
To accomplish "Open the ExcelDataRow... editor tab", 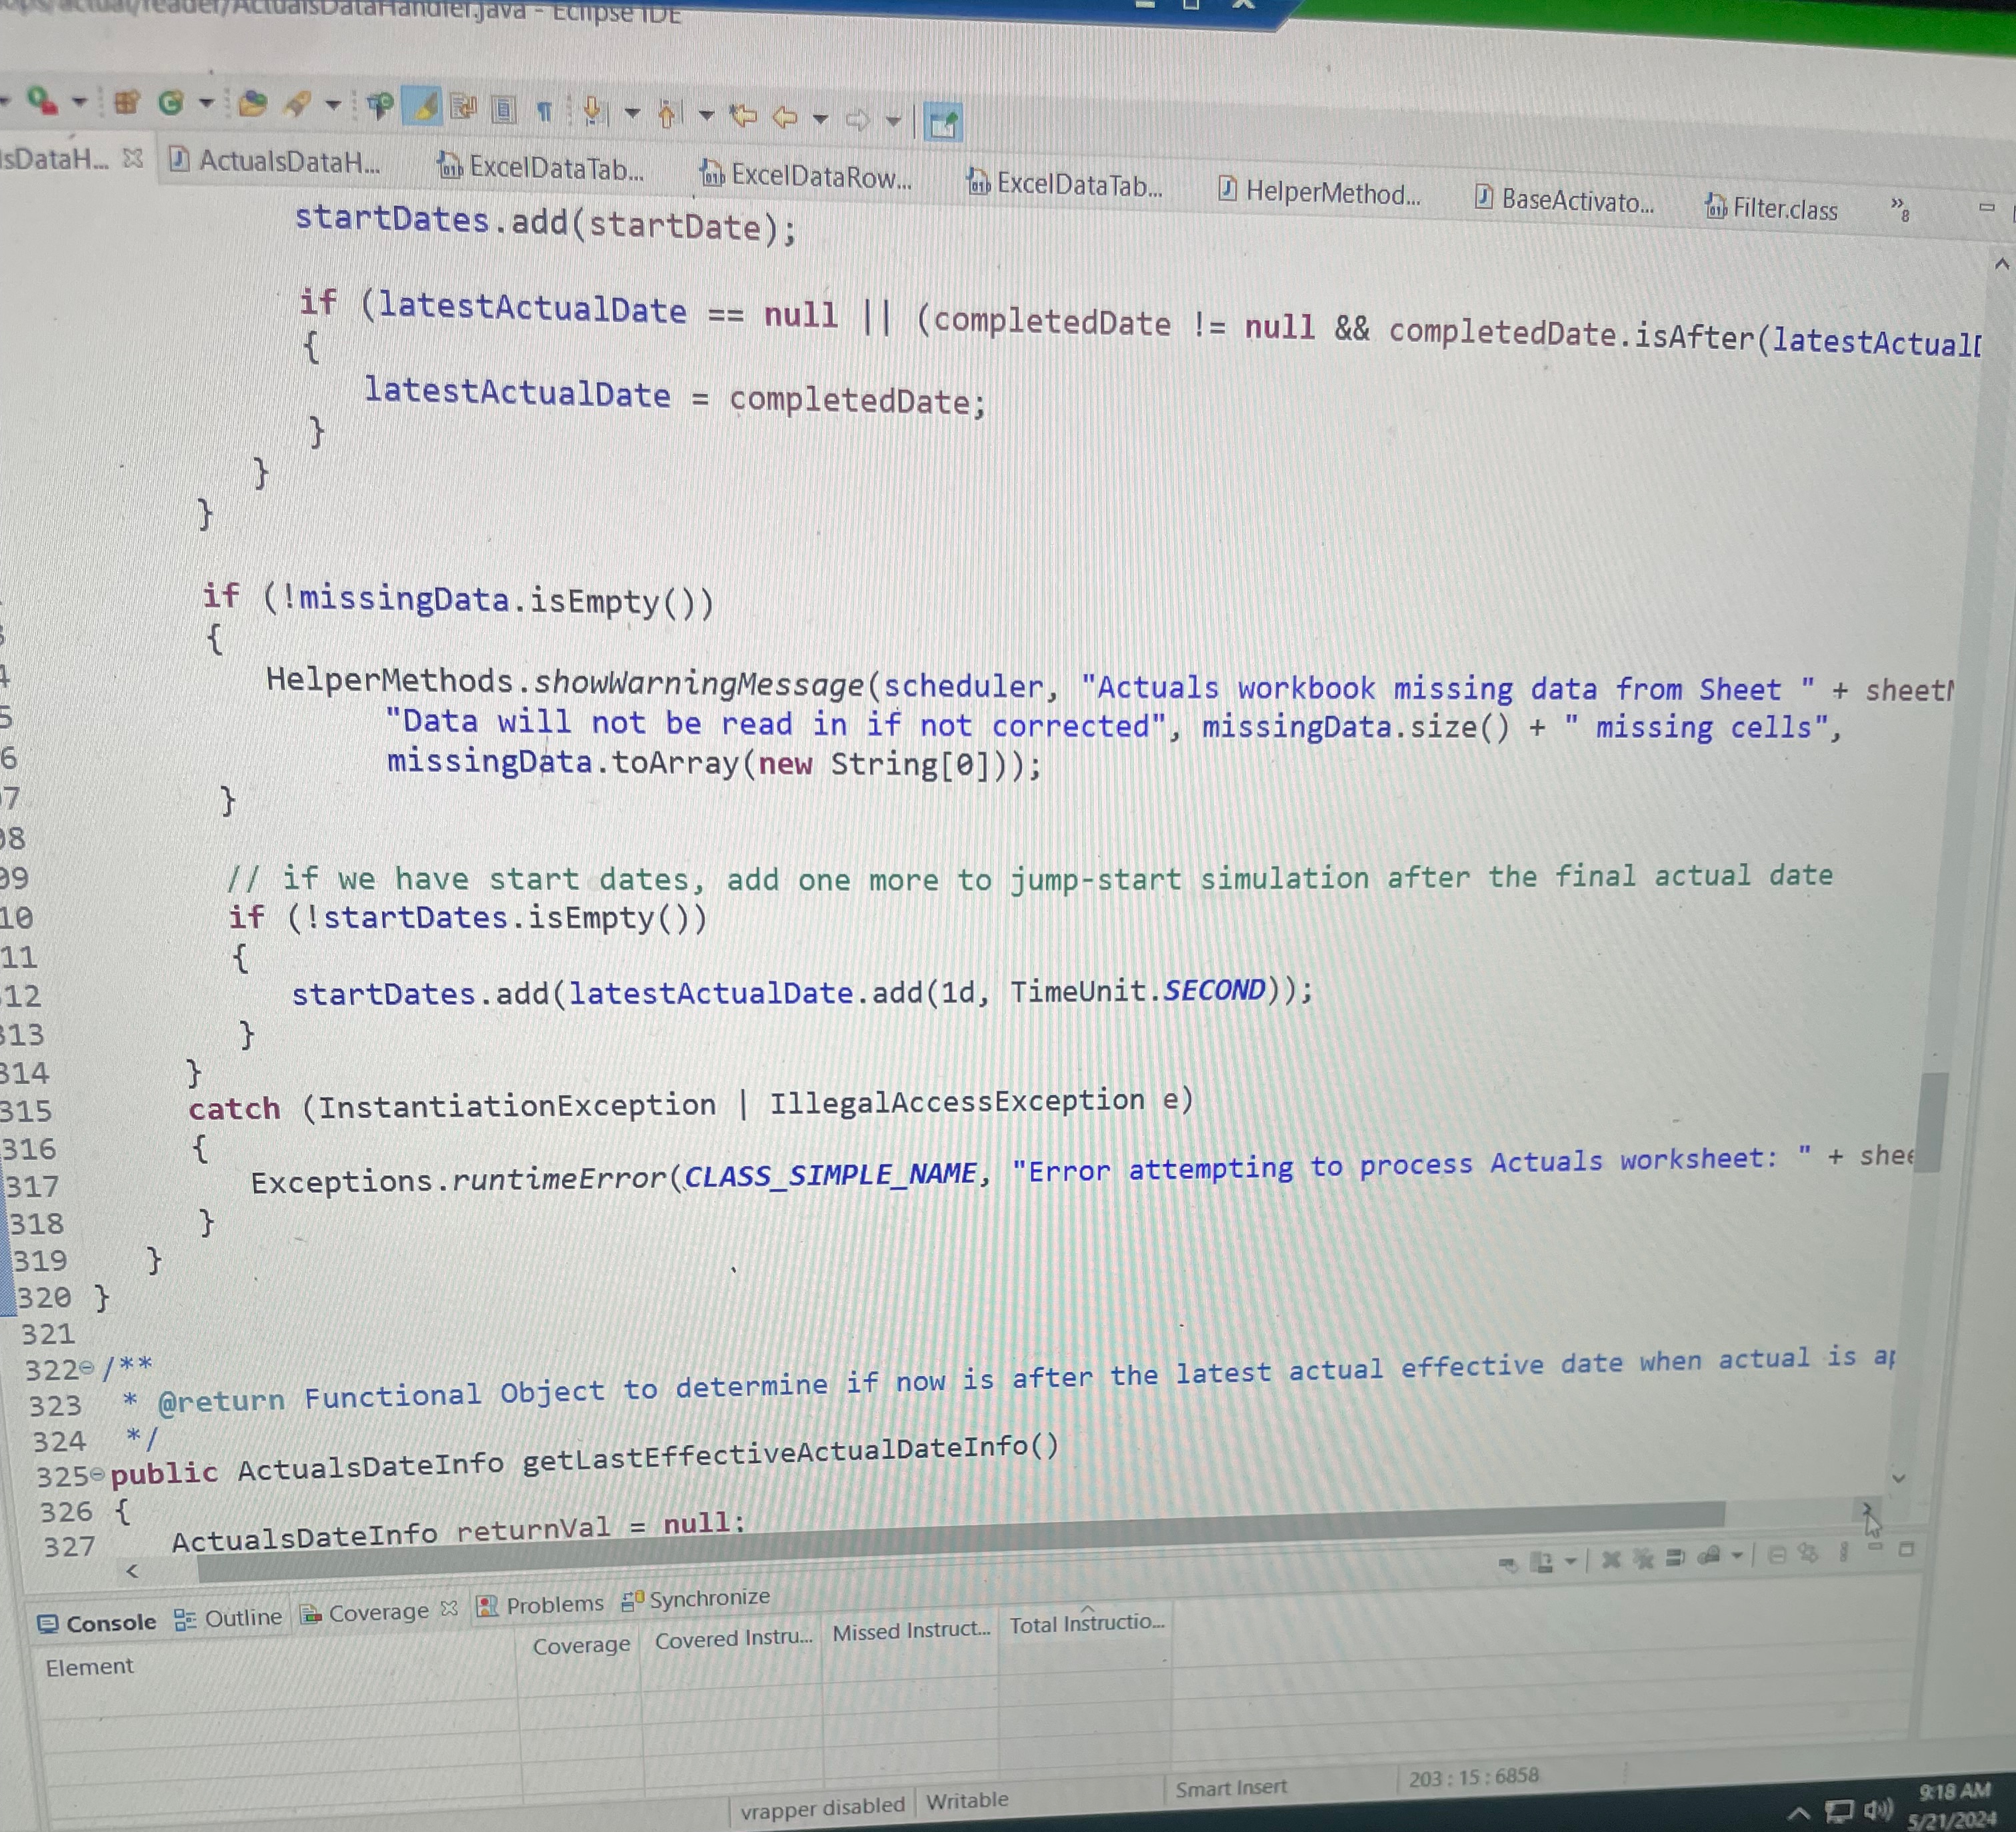I will coord(806,176).
